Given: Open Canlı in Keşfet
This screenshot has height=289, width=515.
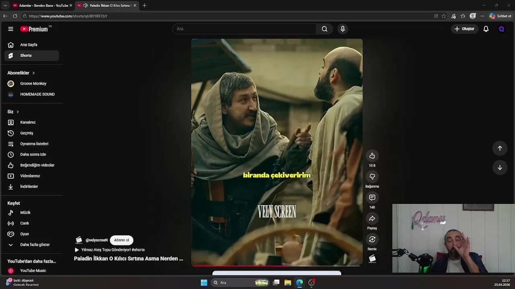Looking at the screenshot, I should [31, 223].
